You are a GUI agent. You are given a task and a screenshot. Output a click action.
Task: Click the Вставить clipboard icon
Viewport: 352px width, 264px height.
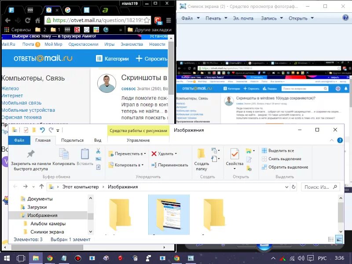[85, 154]
